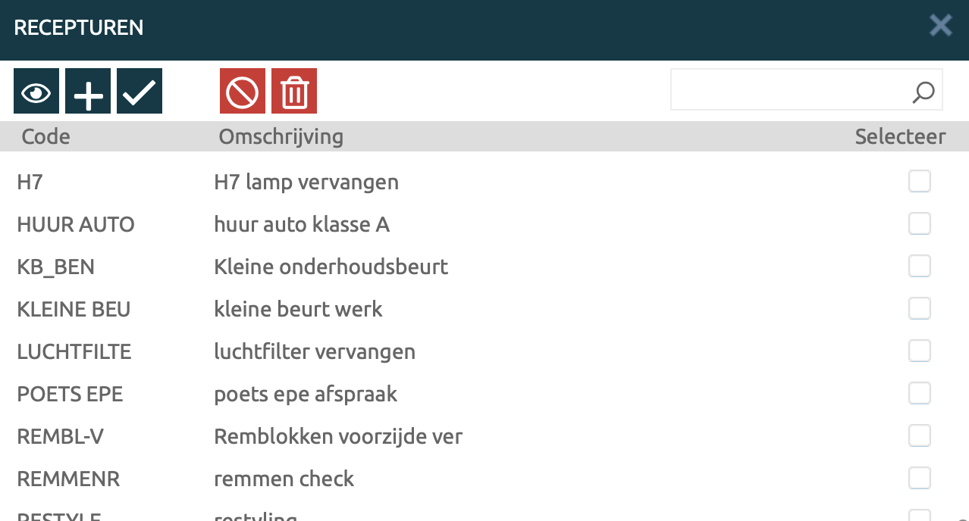The height and width of the screenshot is (521, 969).
Task: Click the remmen check description
Action: (284, 479)
